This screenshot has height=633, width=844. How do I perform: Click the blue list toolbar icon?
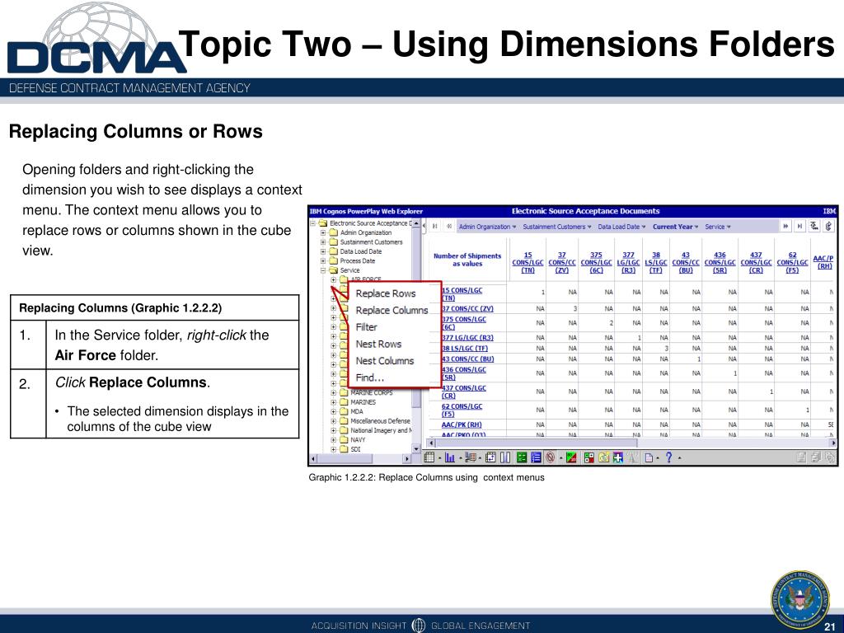pos(536,457)
